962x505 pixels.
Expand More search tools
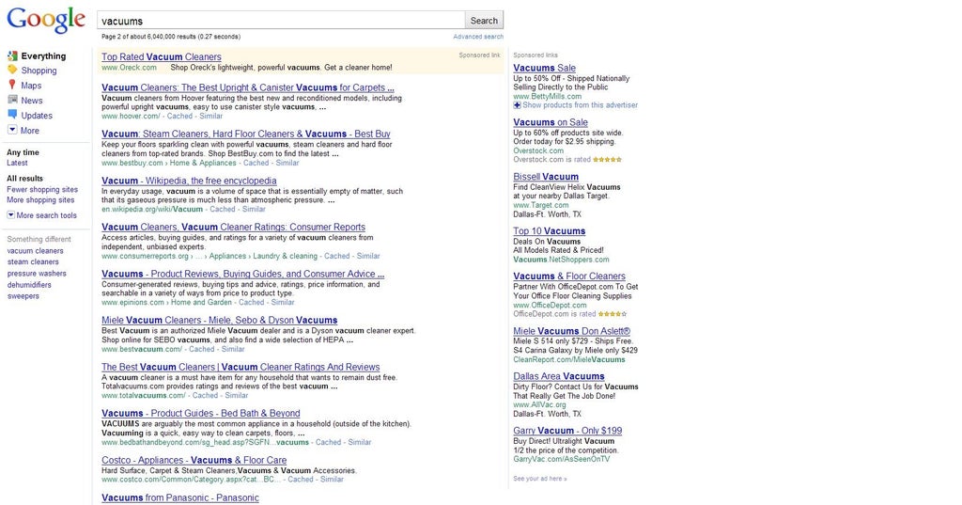[11, 215]
